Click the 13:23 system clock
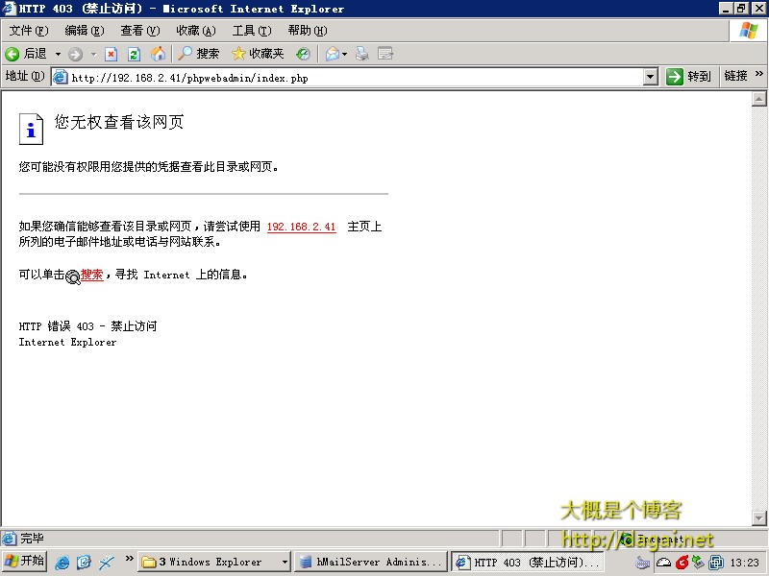769x576 pixels. point(744,563)
